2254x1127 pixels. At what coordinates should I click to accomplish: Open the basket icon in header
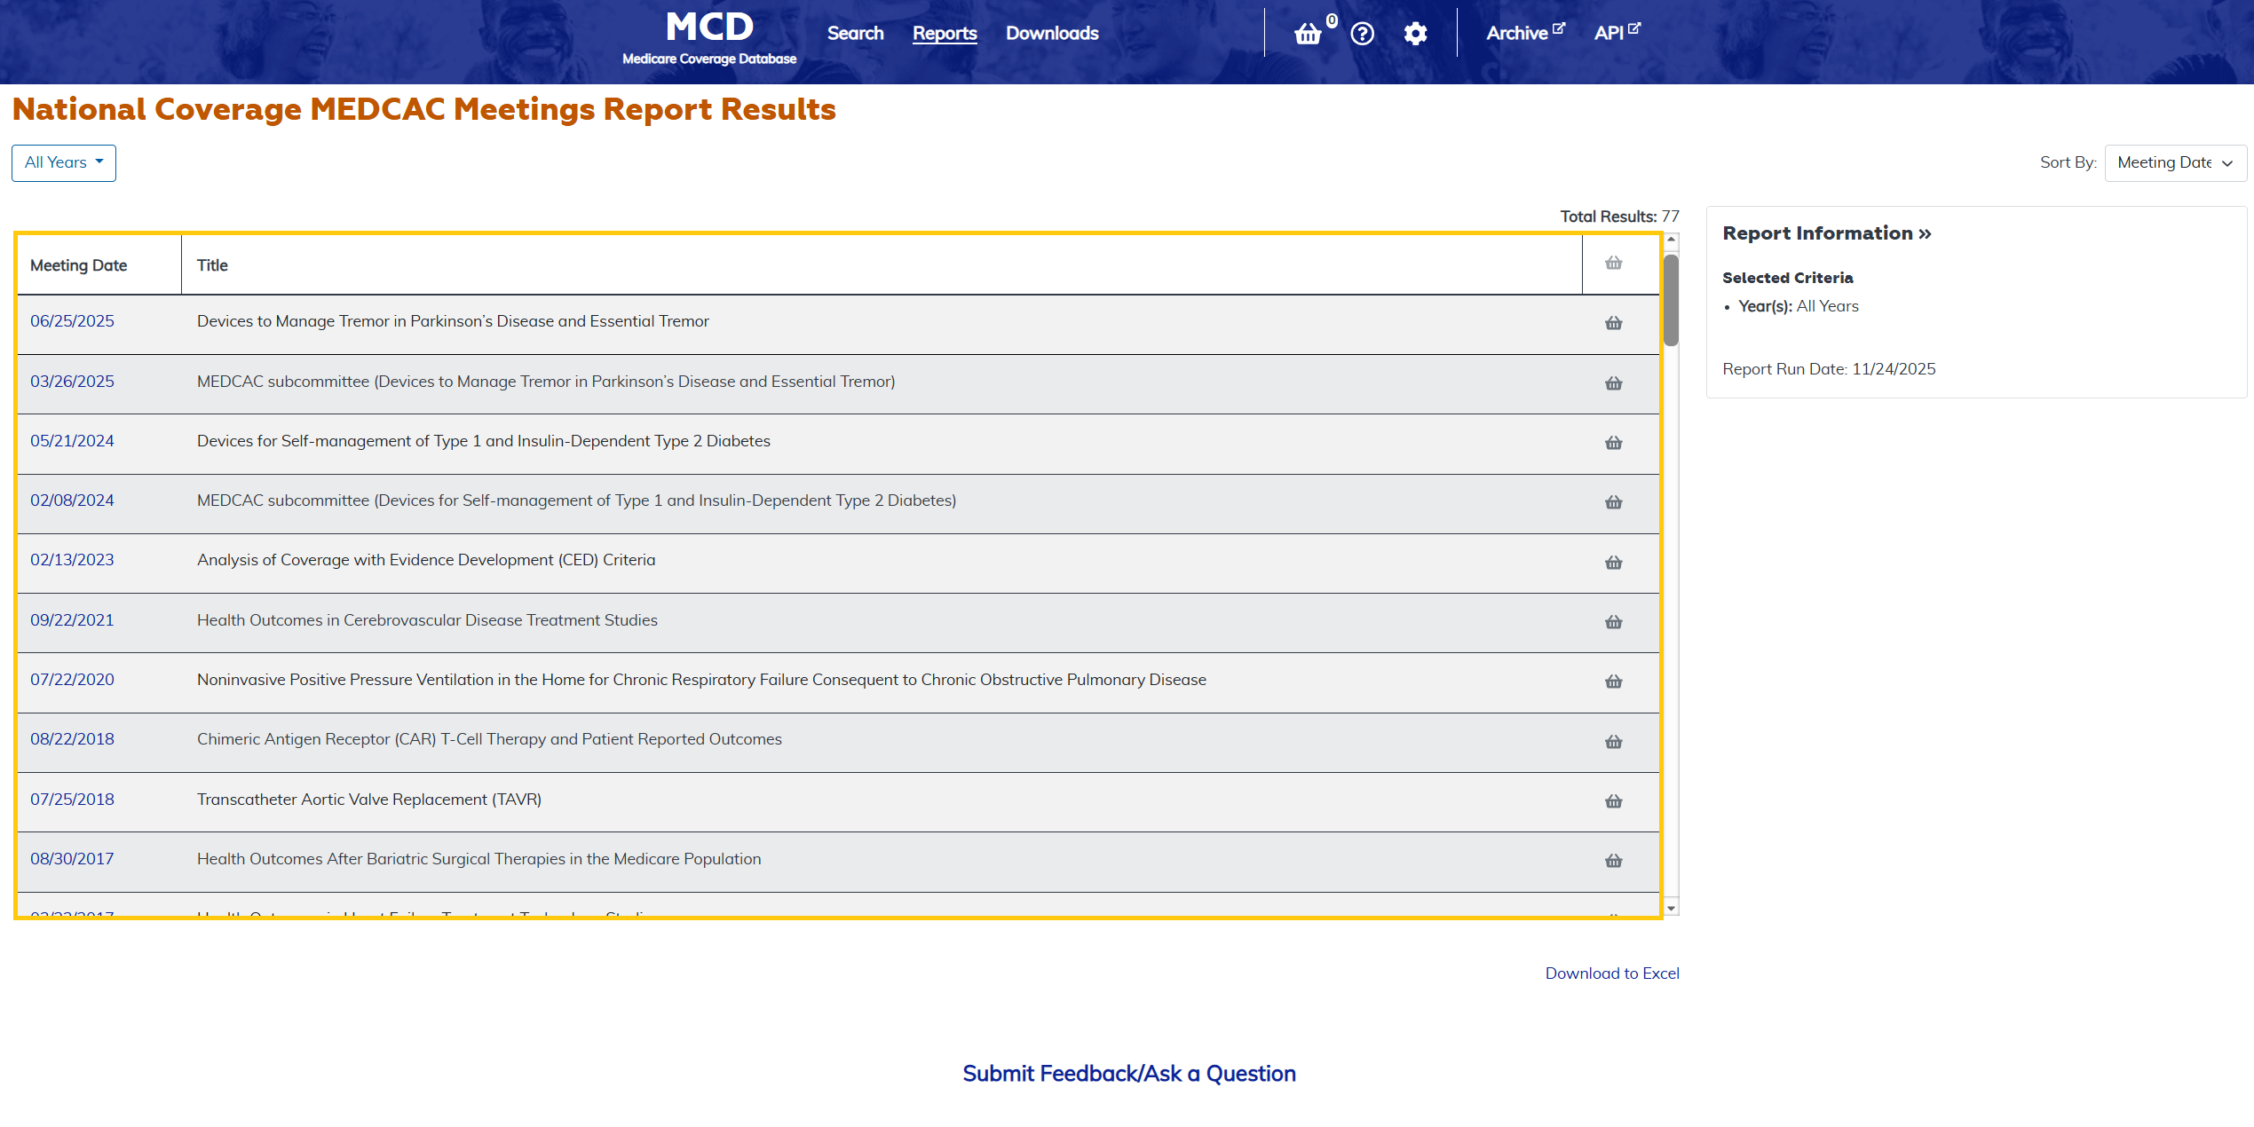(x=1308, y=34)
